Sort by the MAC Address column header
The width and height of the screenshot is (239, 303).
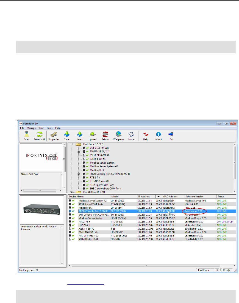(x=170, y=197)
